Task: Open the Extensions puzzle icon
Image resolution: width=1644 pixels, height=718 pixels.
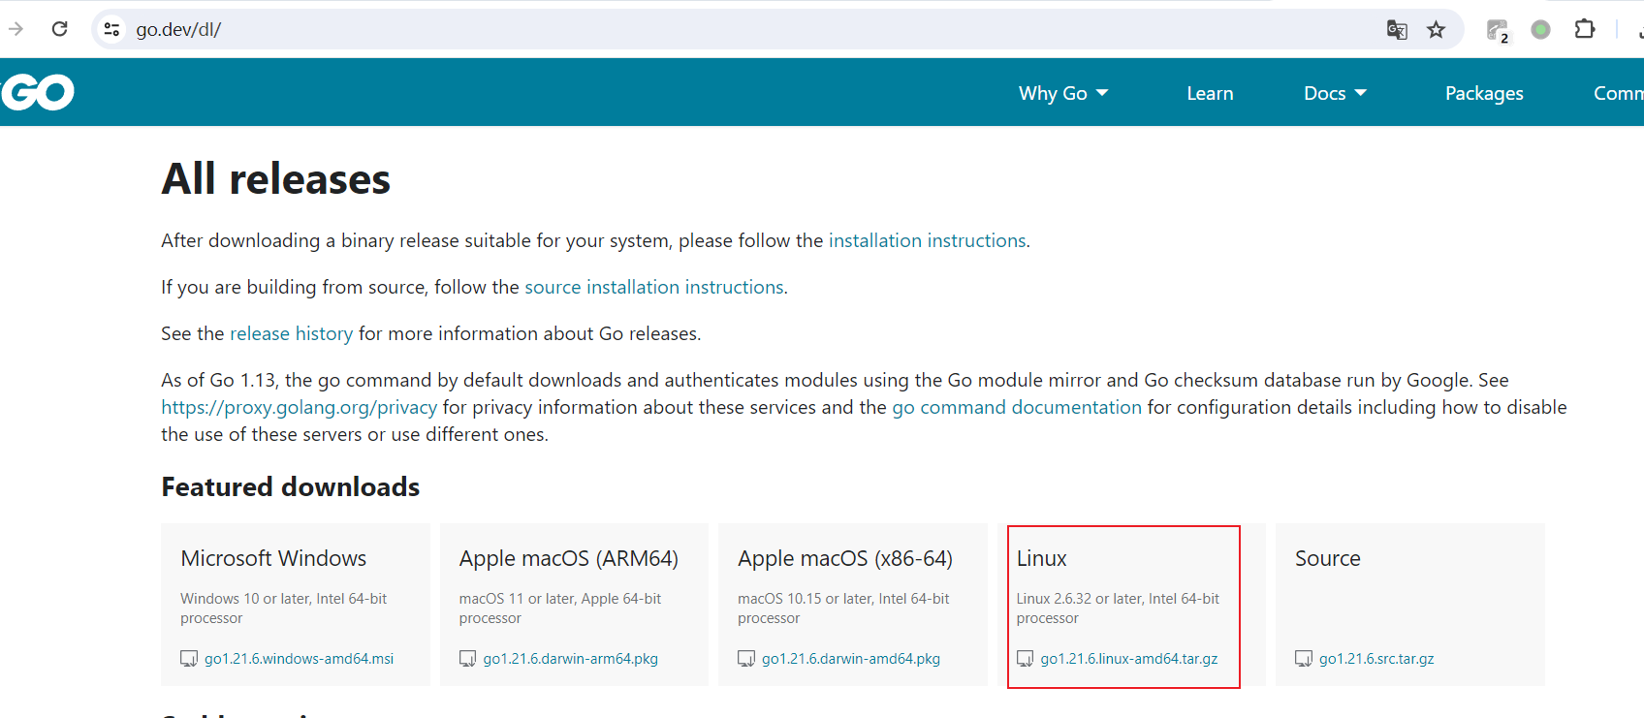Action: 1584,29
